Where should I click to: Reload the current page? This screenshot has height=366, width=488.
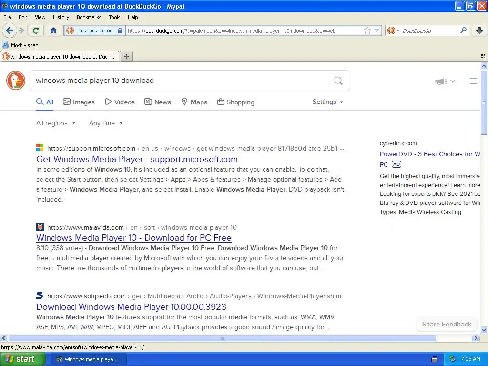(36, 30)
